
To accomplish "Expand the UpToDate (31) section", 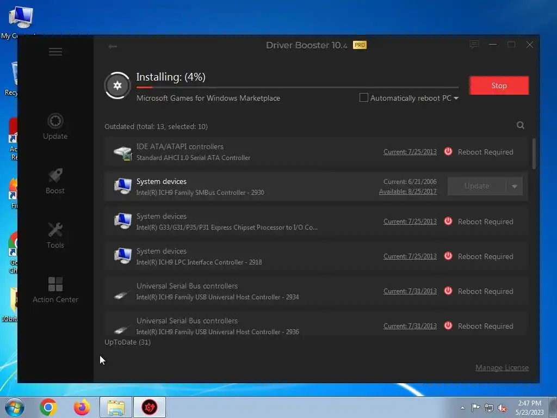I will pyautogui.click(x=127, y=342).
